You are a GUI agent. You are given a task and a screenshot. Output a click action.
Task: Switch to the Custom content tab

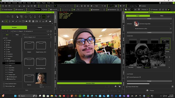(40, 27)
